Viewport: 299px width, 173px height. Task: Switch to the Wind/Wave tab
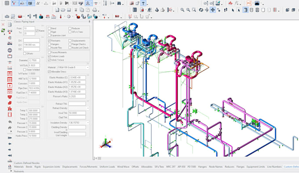[123, 167]
